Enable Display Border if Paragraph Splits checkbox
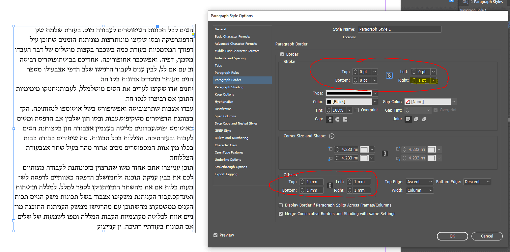Screen dimensions: 510x252 [x=281, y=205]
